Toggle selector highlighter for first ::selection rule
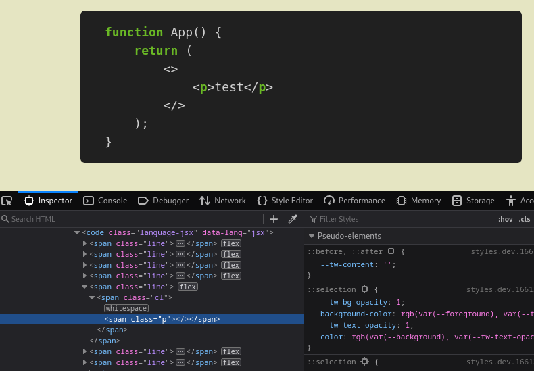 tap(365, 289)
